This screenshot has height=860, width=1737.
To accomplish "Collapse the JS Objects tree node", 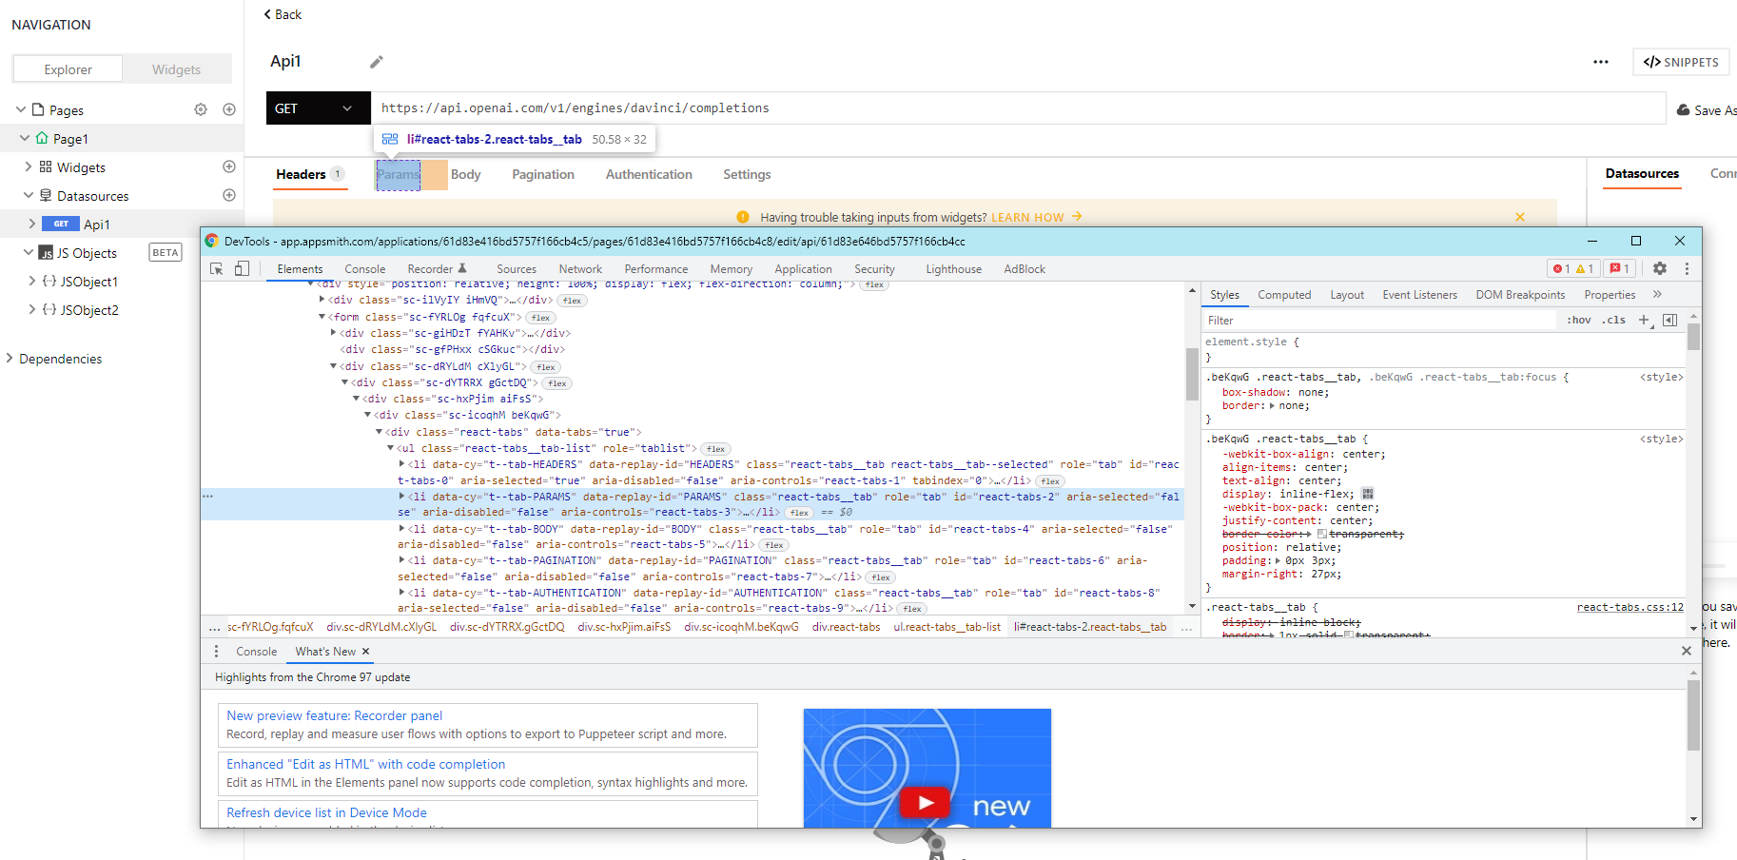I will coord(29,252).
